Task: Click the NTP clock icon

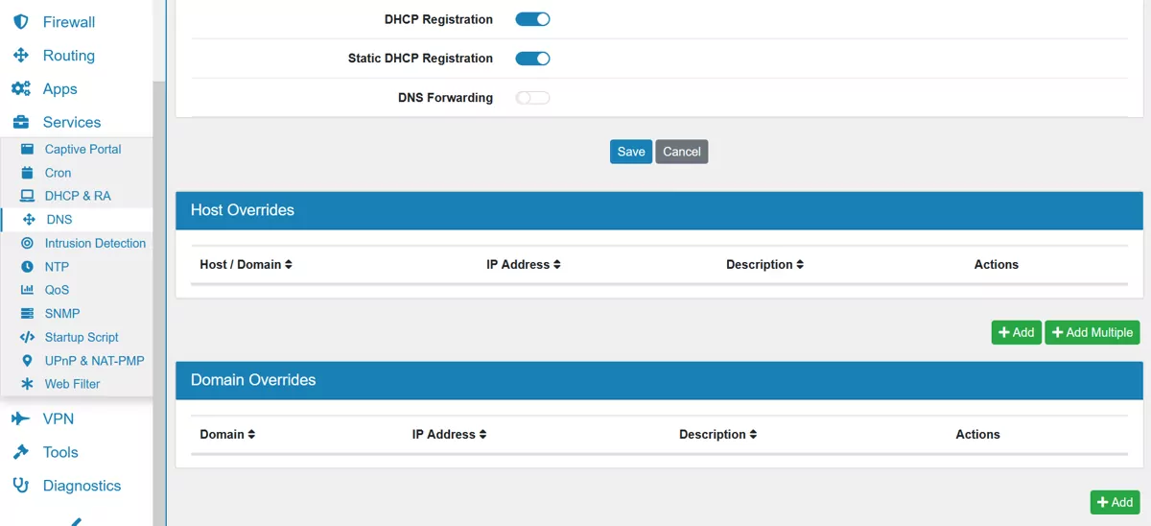Action: pyautogui.click(x=27, y=267)
